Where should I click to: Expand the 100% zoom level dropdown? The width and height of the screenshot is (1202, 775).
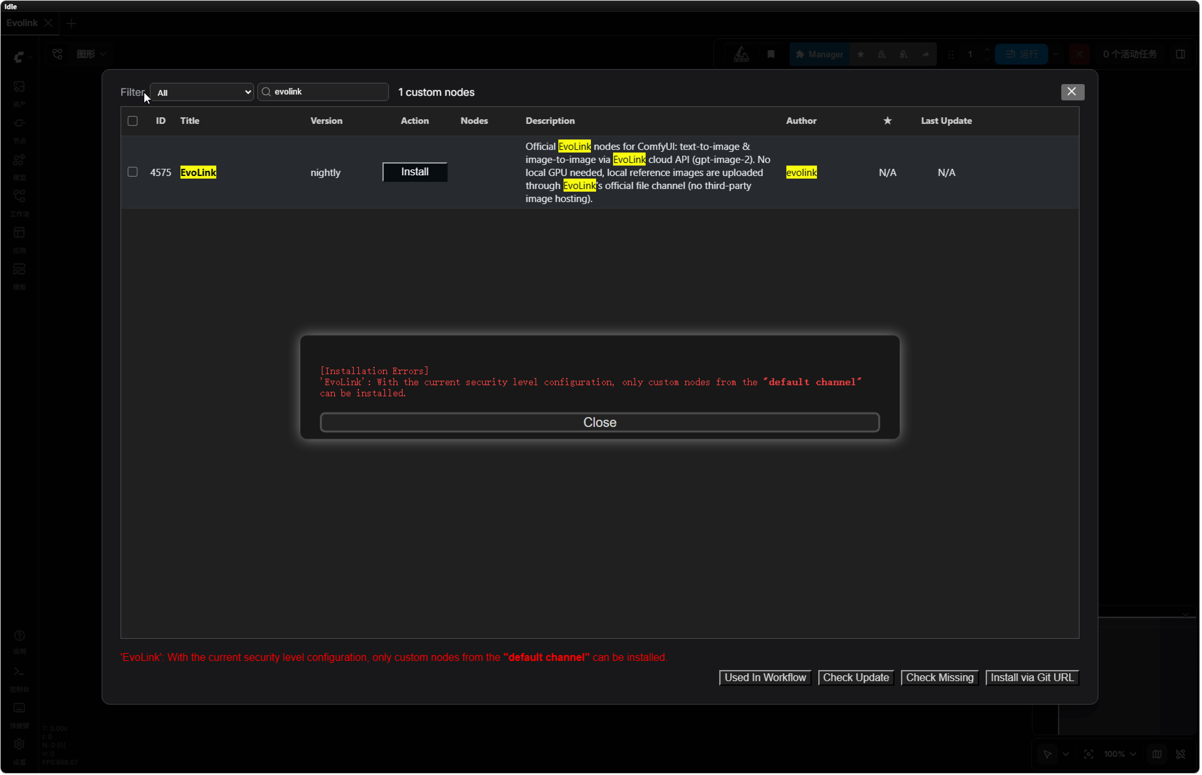[1121, 754]
